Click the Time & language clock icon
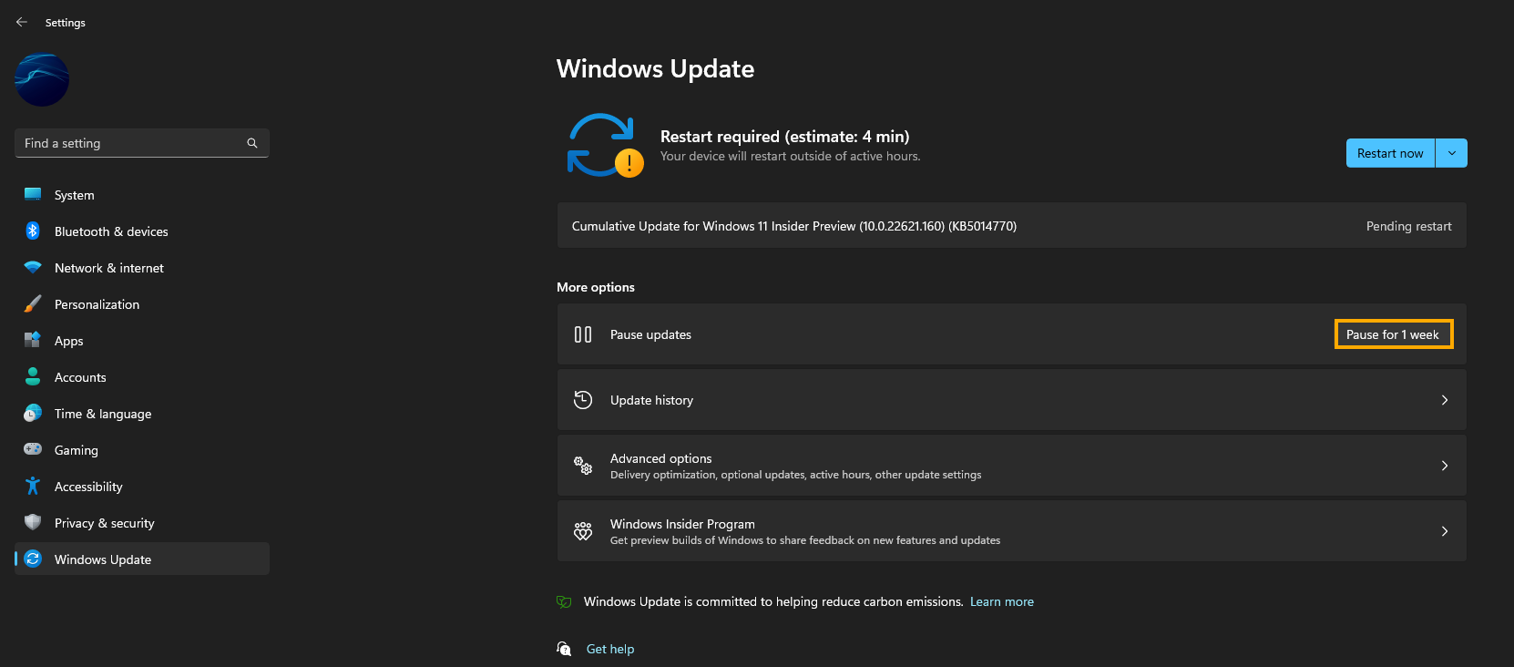 (33, 413)
